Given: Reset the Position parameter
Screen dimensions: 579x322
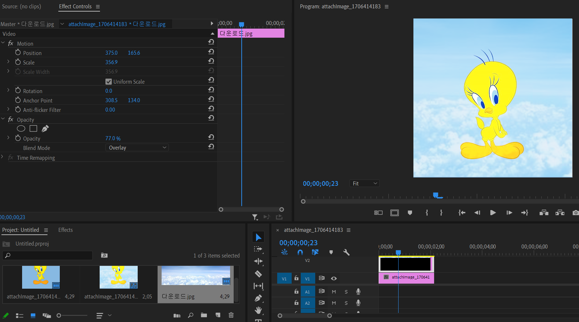Looking at the screenshot, I should point(211,51).
